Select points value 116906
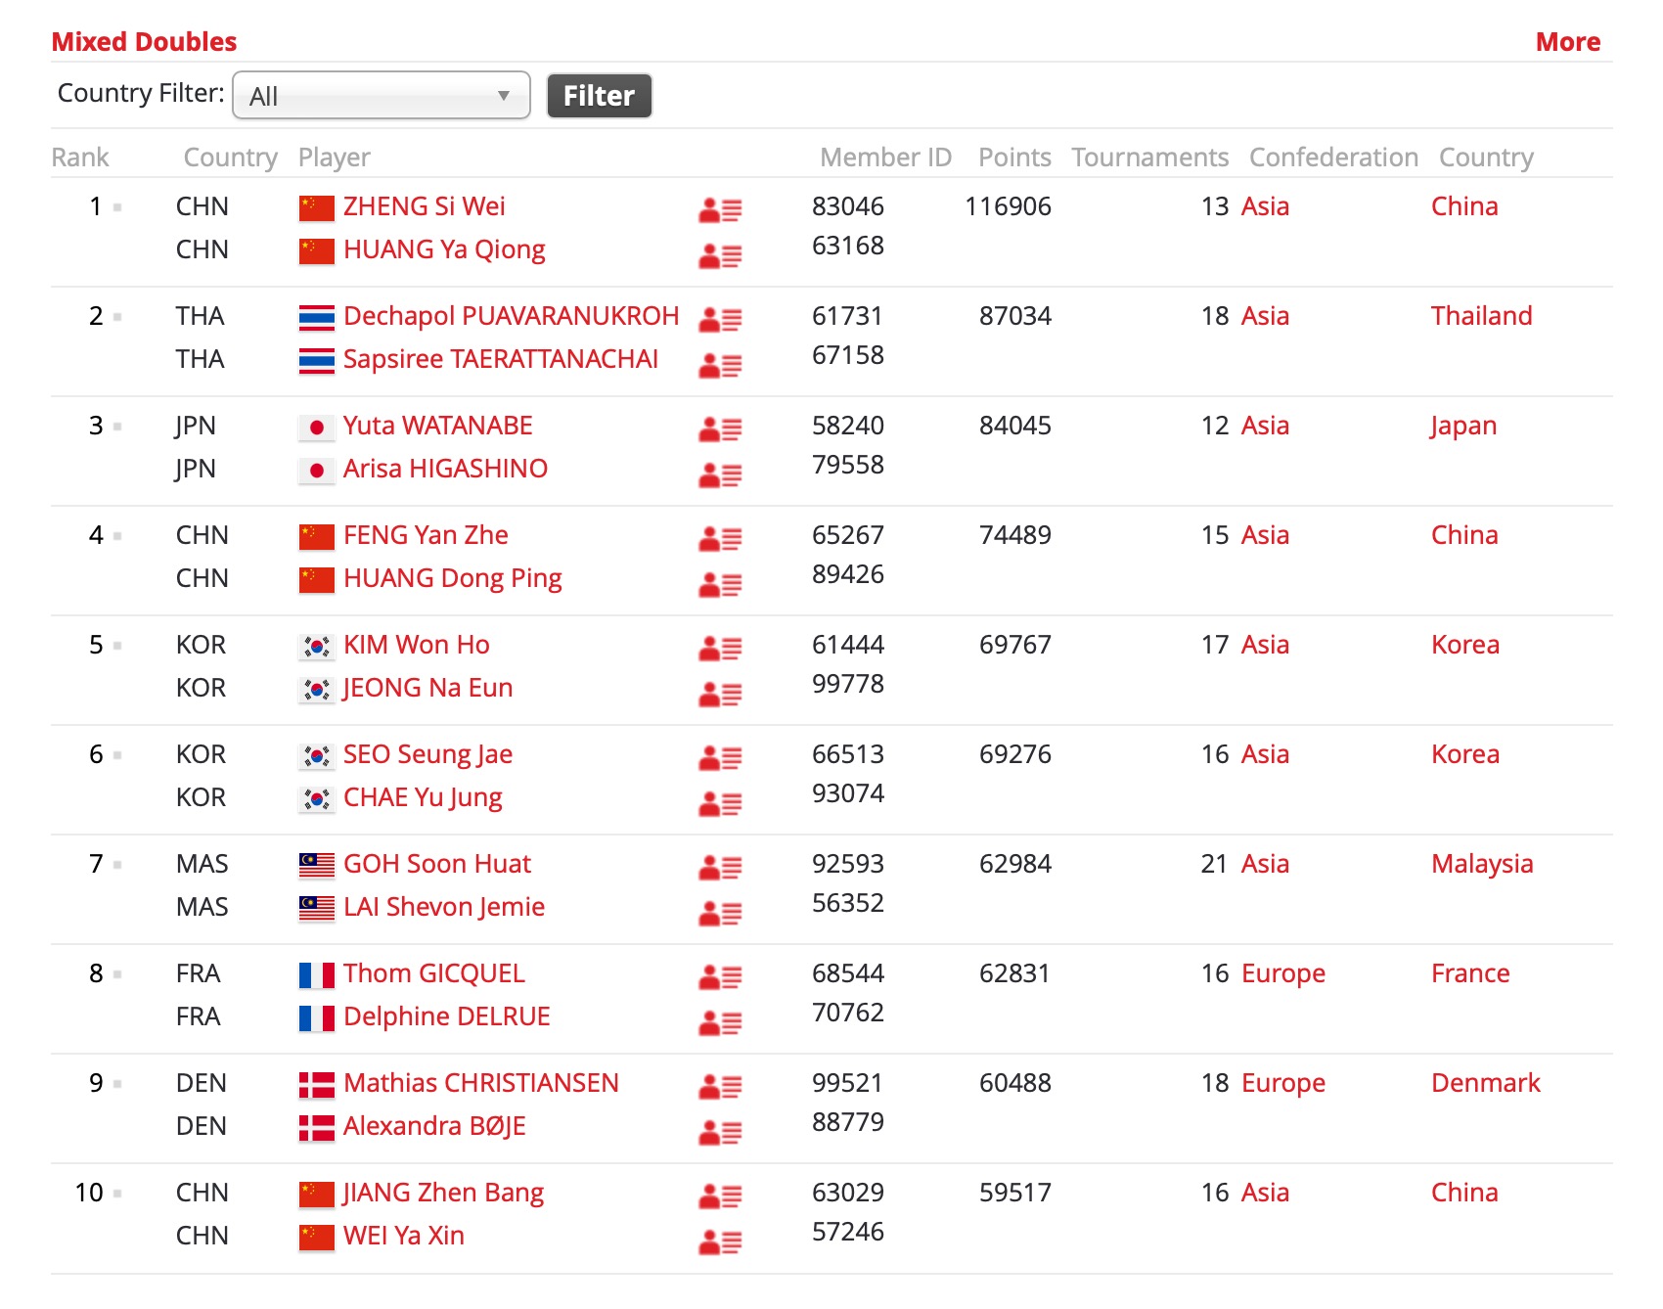The image size is (1663, 1309). coord(1008,206)
